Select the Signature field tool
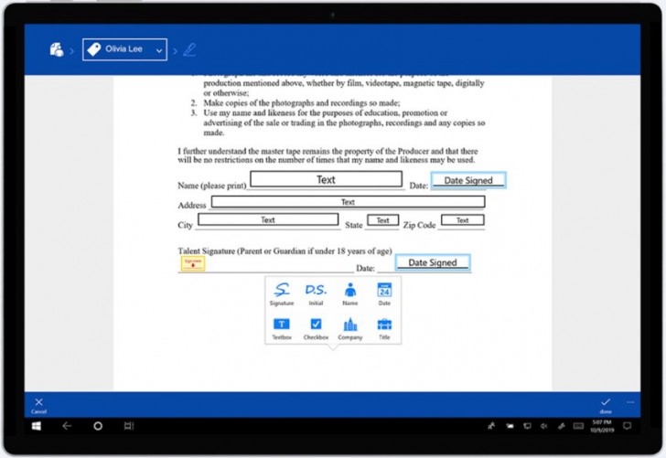The height and width of the screenshot is (458, 666). tap(282, 293)
